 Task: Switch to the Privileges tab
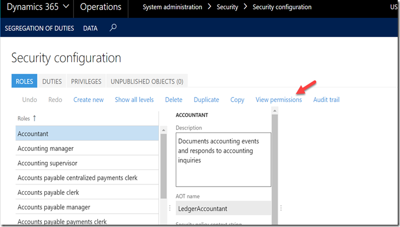(86, 81)
